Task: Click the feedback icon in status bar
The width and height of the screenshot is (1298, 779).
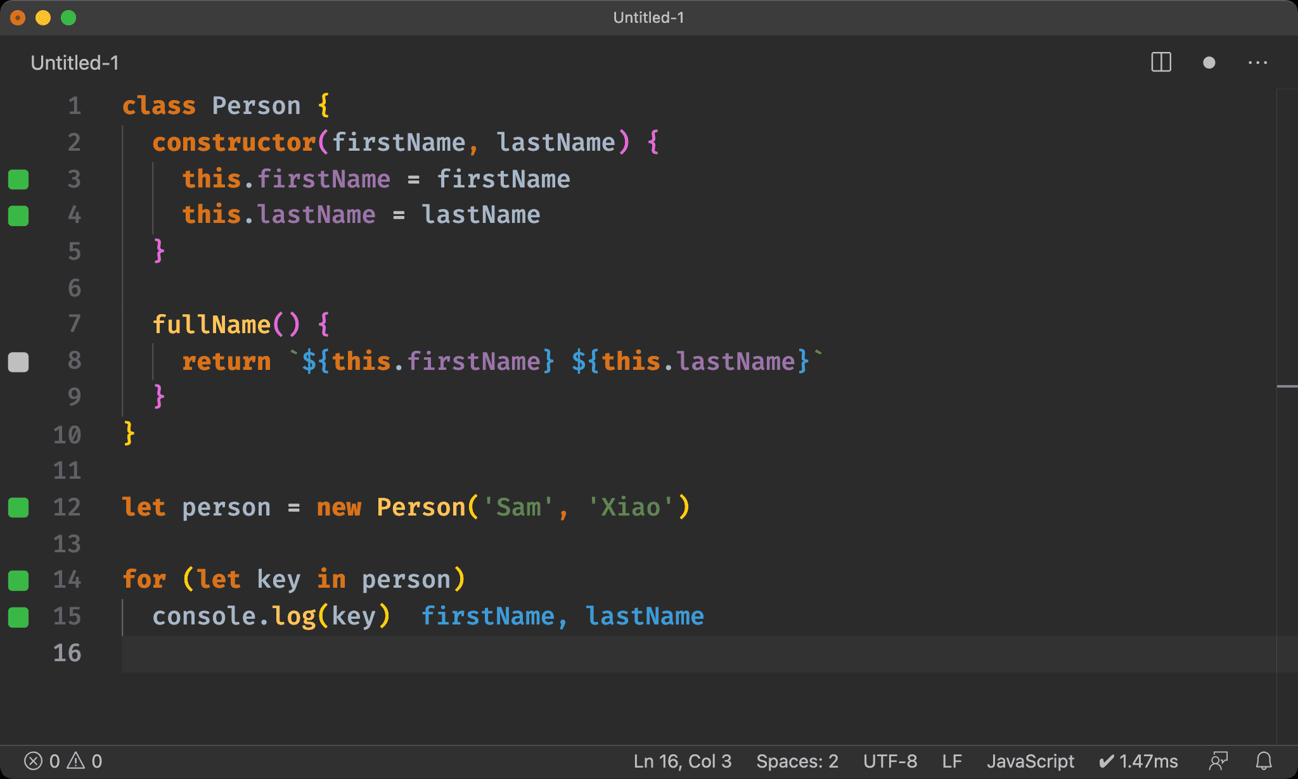Action: pyautogui.click(x=1218, y=761)
